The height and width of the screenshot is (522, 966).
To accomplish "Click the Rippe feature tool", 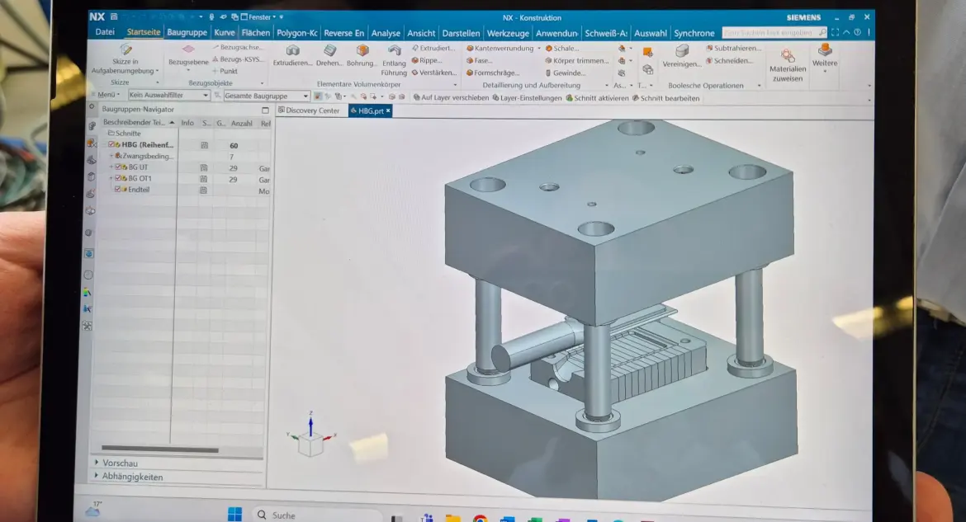I will click(x=426, y=60).
